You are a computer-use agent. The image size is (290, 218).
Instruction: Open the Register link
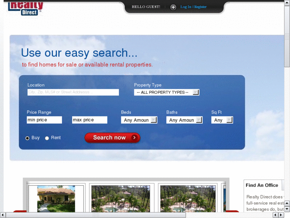point(200,7)
